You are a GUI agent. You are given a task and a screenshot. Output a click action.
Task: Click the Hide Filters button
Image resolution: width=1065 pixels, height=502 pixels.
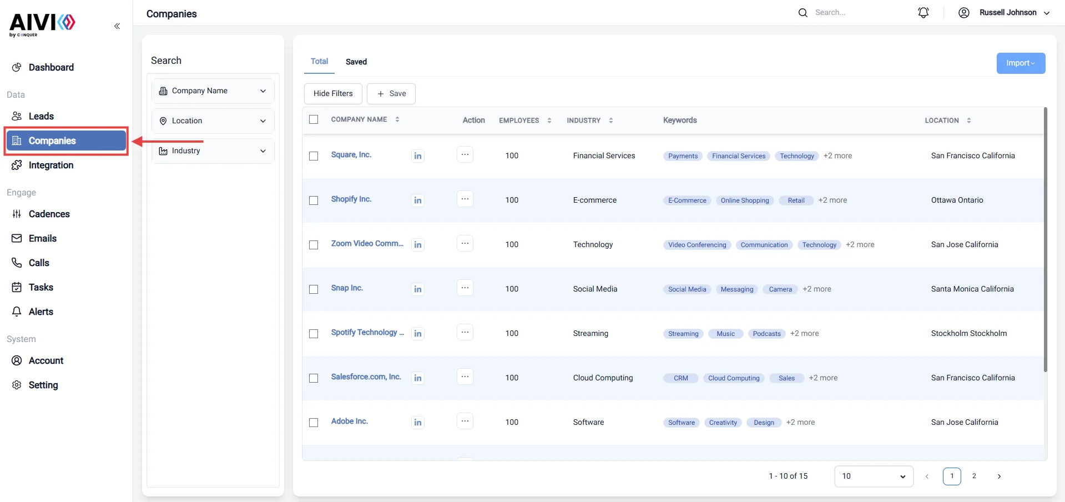click(x=333, y=94)
